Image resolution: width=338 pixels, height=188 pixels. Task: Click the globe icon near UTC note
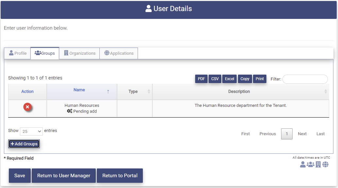(325, 164)
